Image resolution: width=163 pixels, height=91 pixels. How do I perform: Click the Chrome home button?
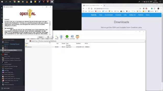coord(92,8)
